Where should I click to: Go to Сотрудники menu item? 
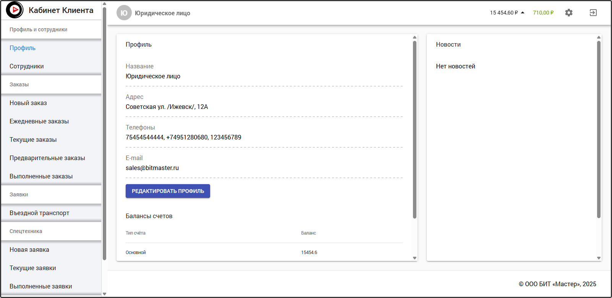pos(27,66)
